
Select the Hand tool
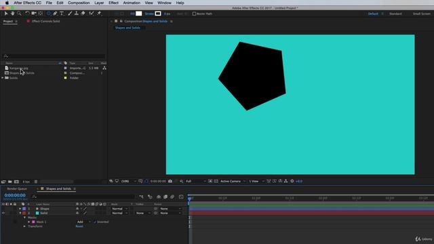click(12, 14)
